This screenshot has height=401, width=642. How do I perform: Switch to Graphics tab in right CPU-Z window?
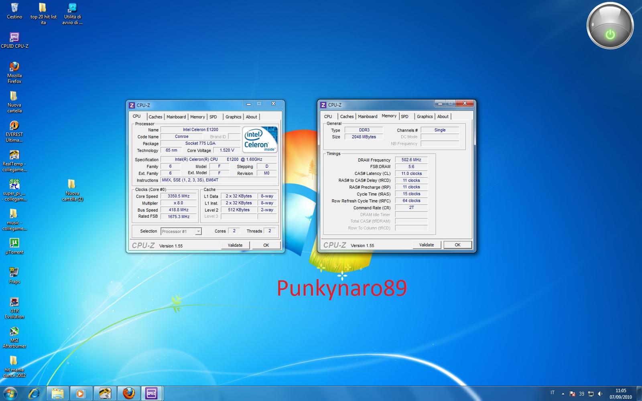tap(425, 117)
